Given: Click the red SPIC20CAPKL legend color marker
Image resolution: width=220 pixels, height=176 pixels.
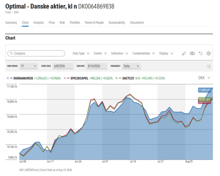Looking at the screenshot, I should click(68, 78).
